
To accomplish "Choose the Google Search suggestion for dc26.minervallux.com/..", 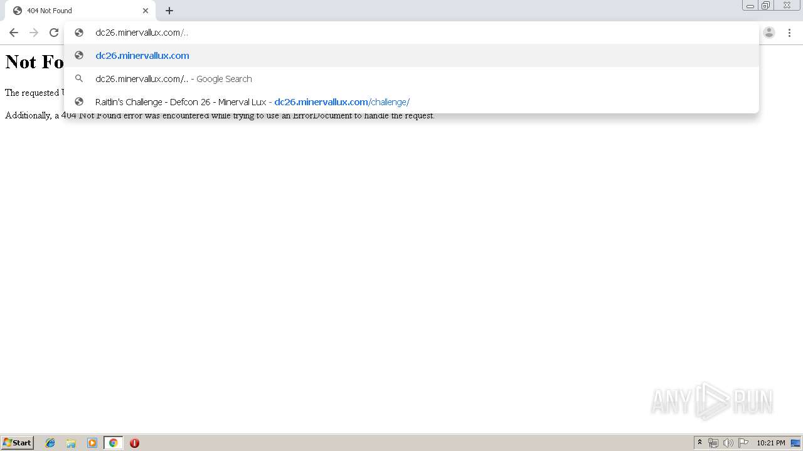I will [x=412, y=79].
